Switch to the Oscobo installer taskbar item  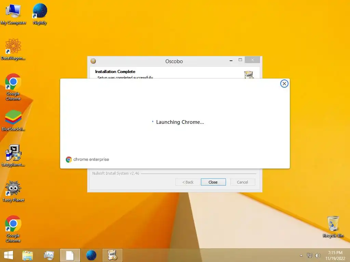click(x=112, y=255)
